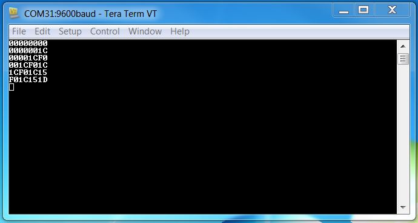Maximize the Tera Term window
This screenshot has height=223, width=418.
[x=364, y=10]
